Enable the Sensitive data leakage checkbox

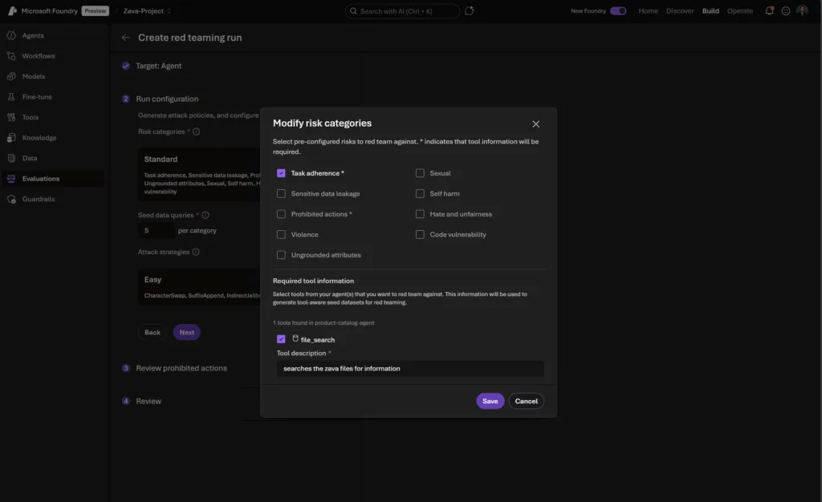(281, 194)
